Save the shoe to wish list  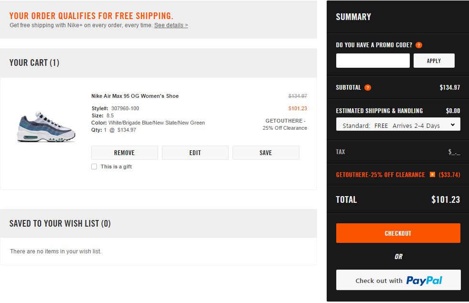pos(266,153)
